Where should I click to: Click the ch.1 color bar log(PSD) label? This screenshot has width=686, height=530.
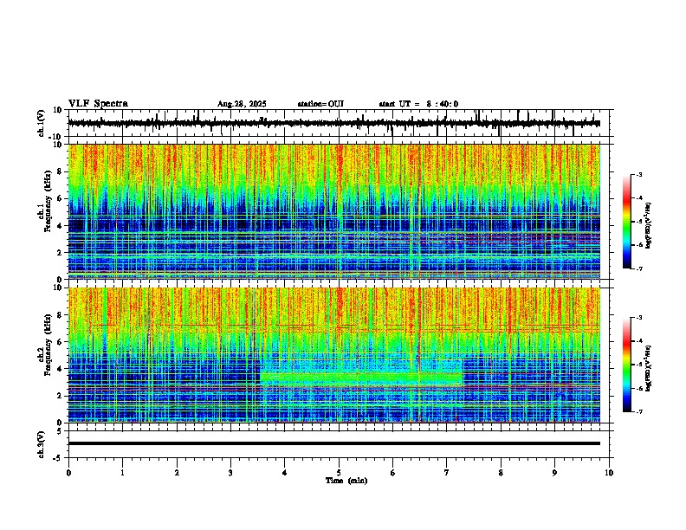point(649,225)
